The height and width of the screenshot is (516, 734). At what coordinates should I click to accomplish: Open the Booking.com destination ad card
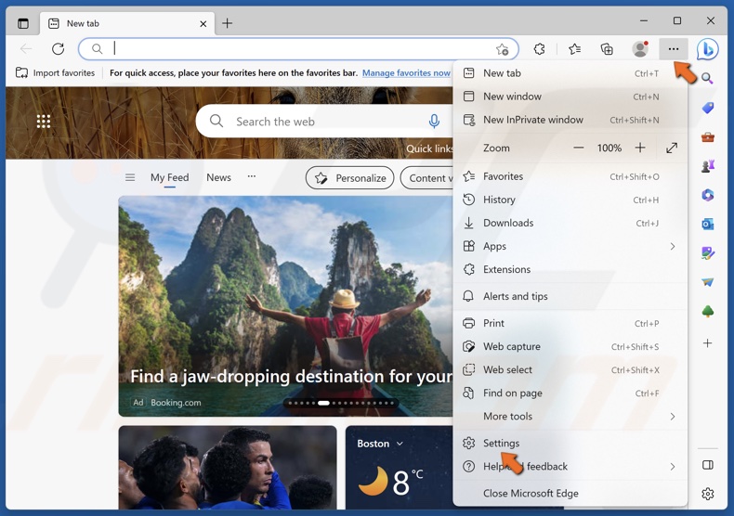click(285, 306)
